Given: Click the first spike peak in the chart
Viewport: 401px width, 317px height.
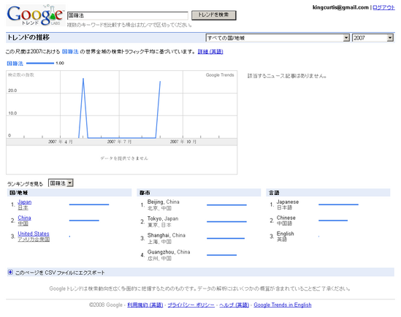Looking at the screenshot, I should (x=83, y=79).
